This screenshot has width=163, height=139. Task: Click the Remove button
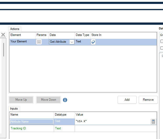148,100
